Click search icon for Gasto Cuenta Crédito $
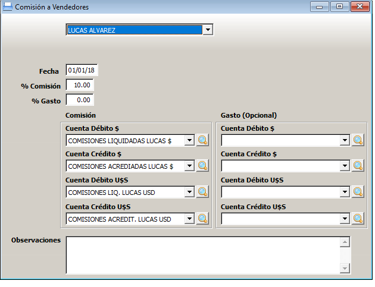Screen dimensions: 375x287 click(358, 166)
